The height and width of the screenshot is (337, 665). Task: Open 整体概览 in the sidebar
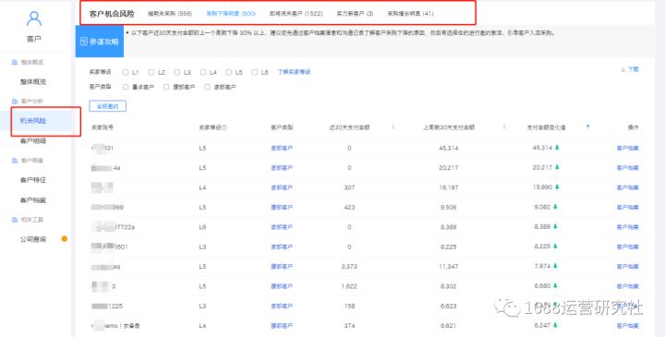pos(33,82)
